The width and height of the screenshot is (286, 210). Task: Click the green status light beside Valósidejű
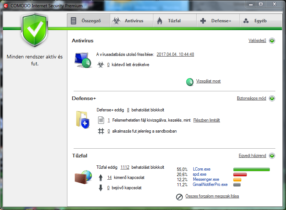272,41
